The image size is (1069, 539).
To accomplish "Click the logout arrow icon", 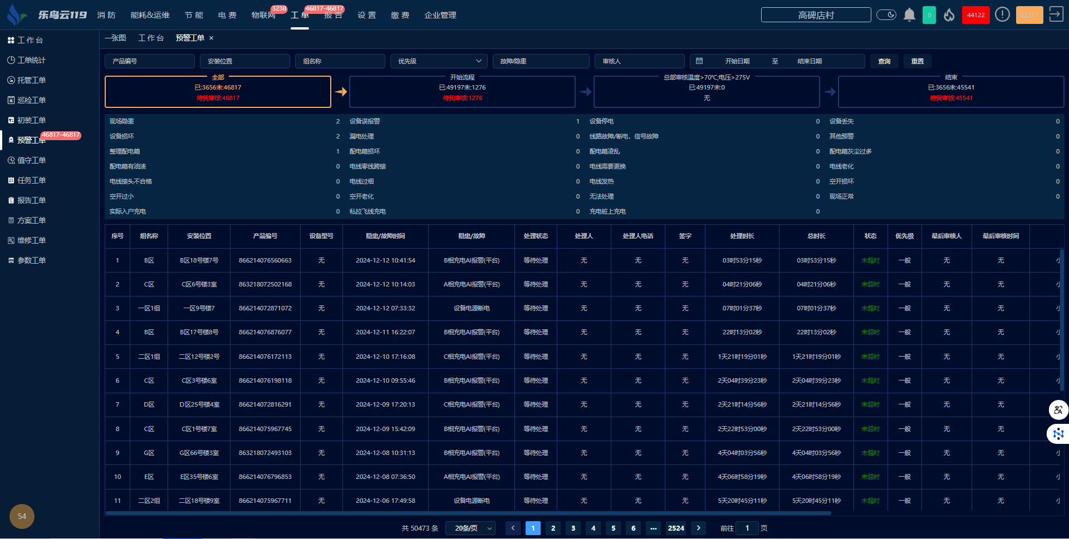I will 1056,14.
